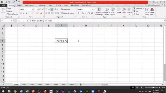Click the Windows Start button
The width and height of the screenshot is (166, 93).
click(x=3, y=91)
